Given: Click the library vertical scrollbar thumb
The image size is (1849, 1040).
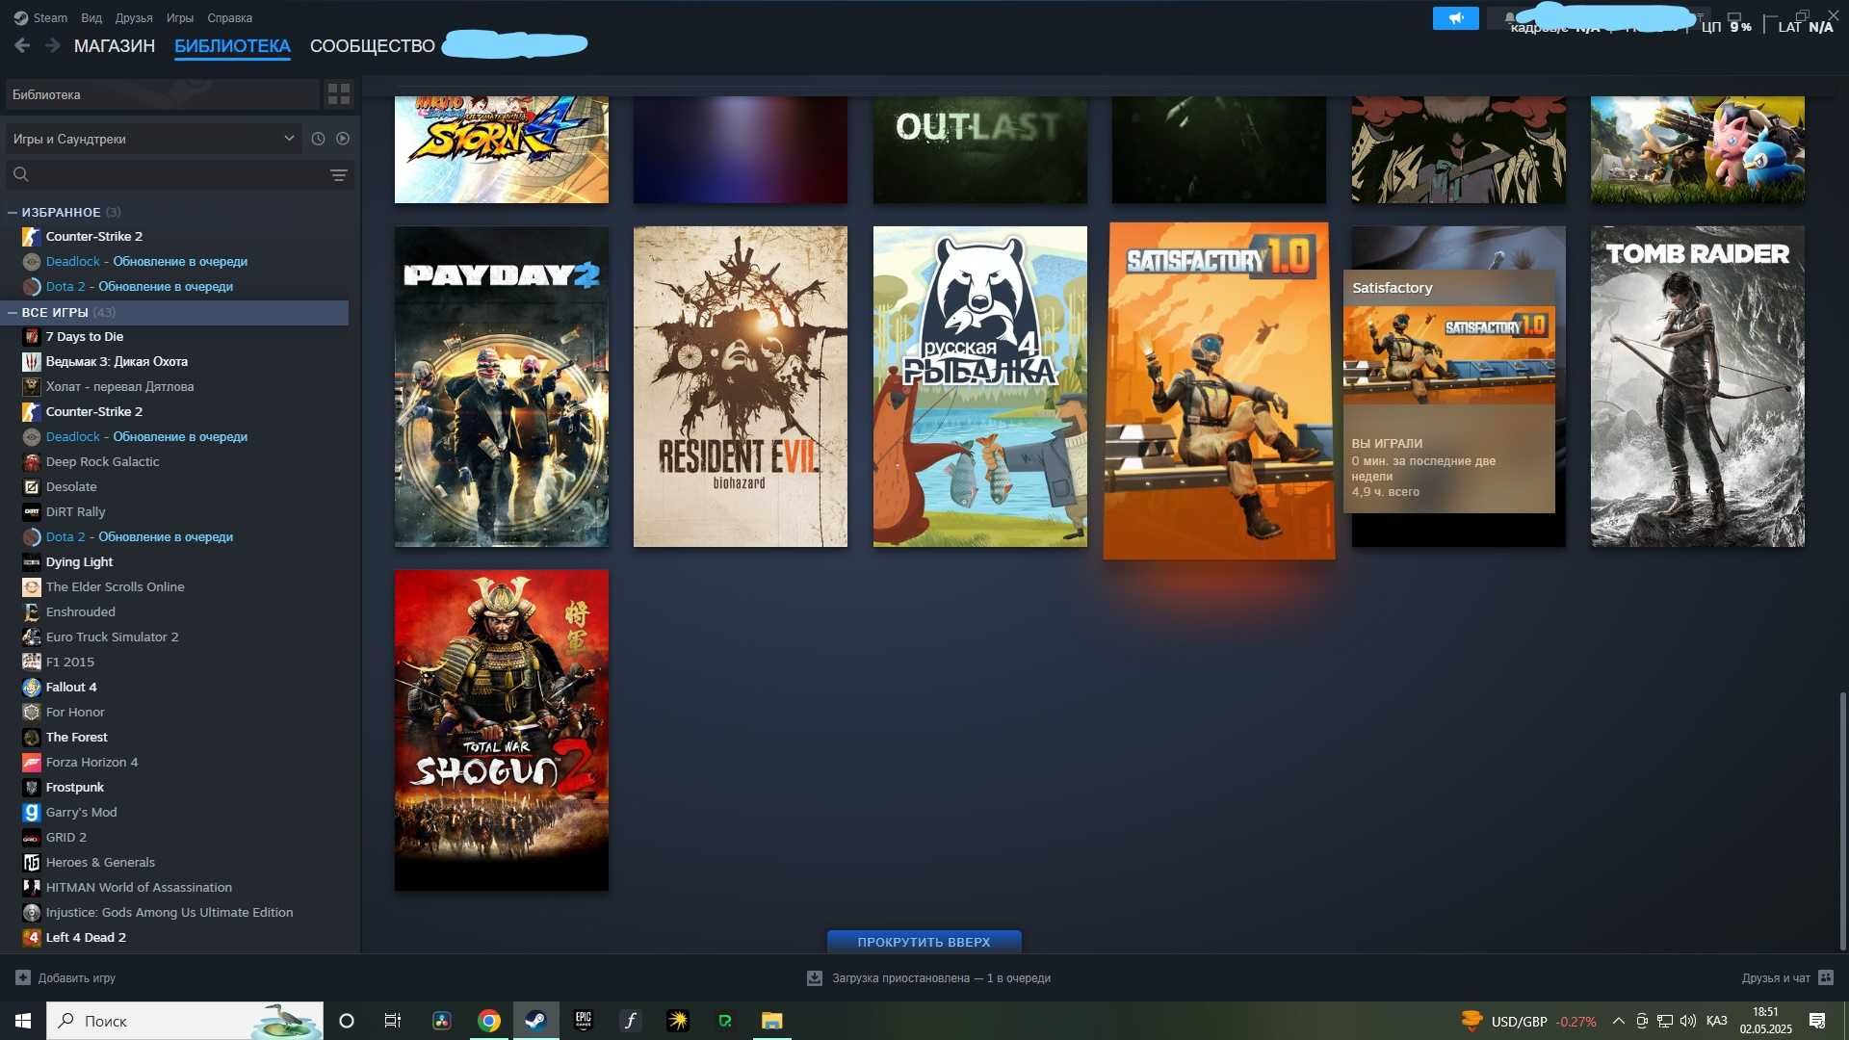Looking at the screenshot, I should pos(1843,821).
